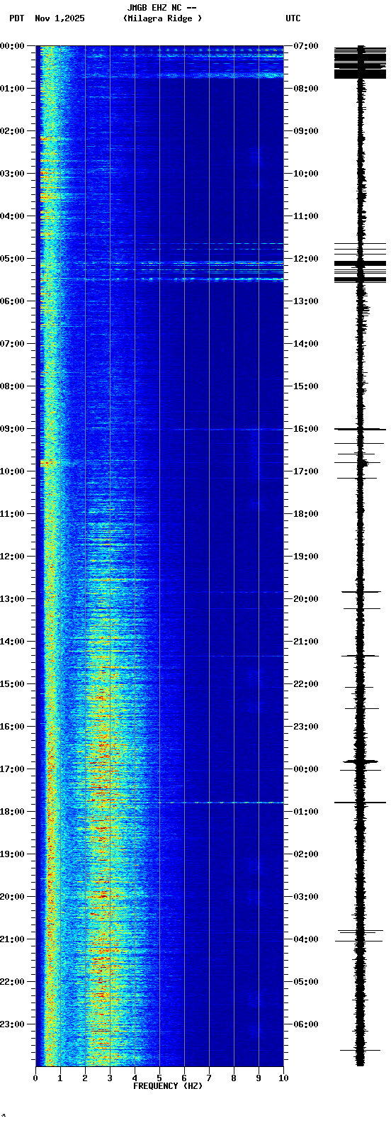Click the 06:00 UTC time label
Viewport: 391px width, 1123px height.
305,1024
